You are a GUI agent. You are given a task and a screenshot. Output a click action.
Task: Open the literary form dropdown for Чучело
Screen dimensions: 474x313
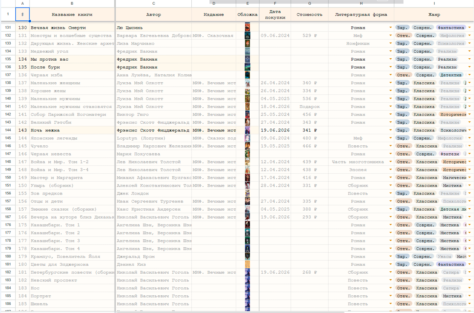click(x=391, y=146)
